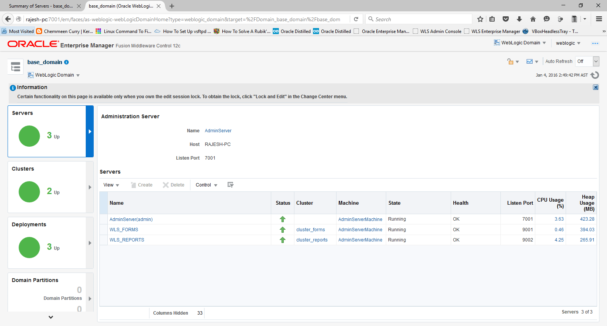Open the blue ellipsis menu in header
Image resolution: width=607 pixels, height=326 pixels.
595,43
